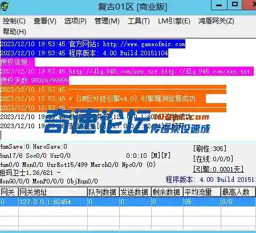Click the dlq.945.com/xxx.txt log line
This screenshot has height=233, width=256.
click(127, 71)
